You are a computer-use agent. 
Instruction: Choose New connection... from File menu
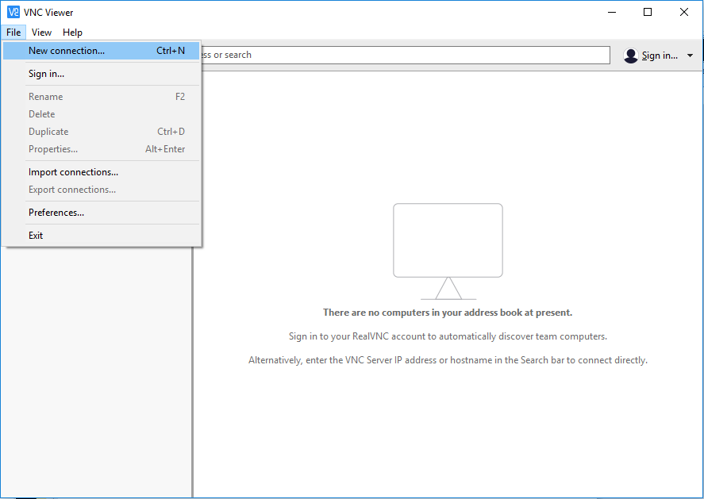(x=101, y=51)
